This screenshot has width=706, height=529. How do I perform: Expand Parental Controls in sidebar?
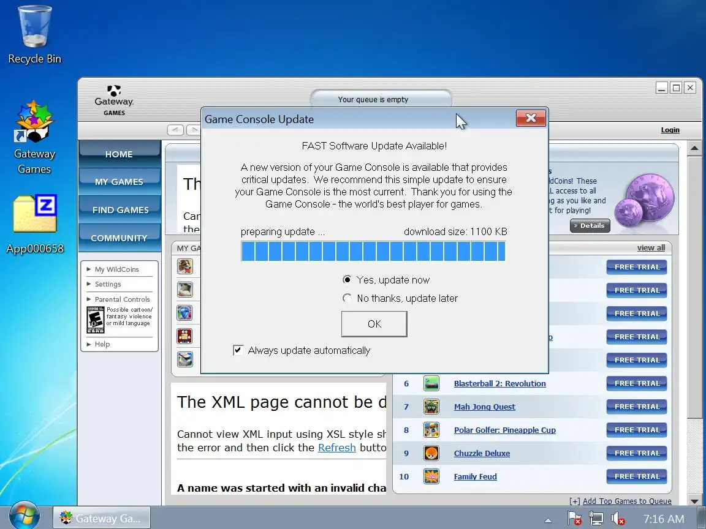[x=122, y=299]
